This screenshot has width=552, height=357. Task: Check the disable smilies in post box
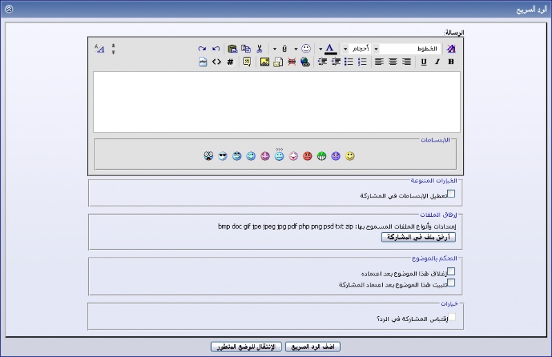[x=451, y=194]
